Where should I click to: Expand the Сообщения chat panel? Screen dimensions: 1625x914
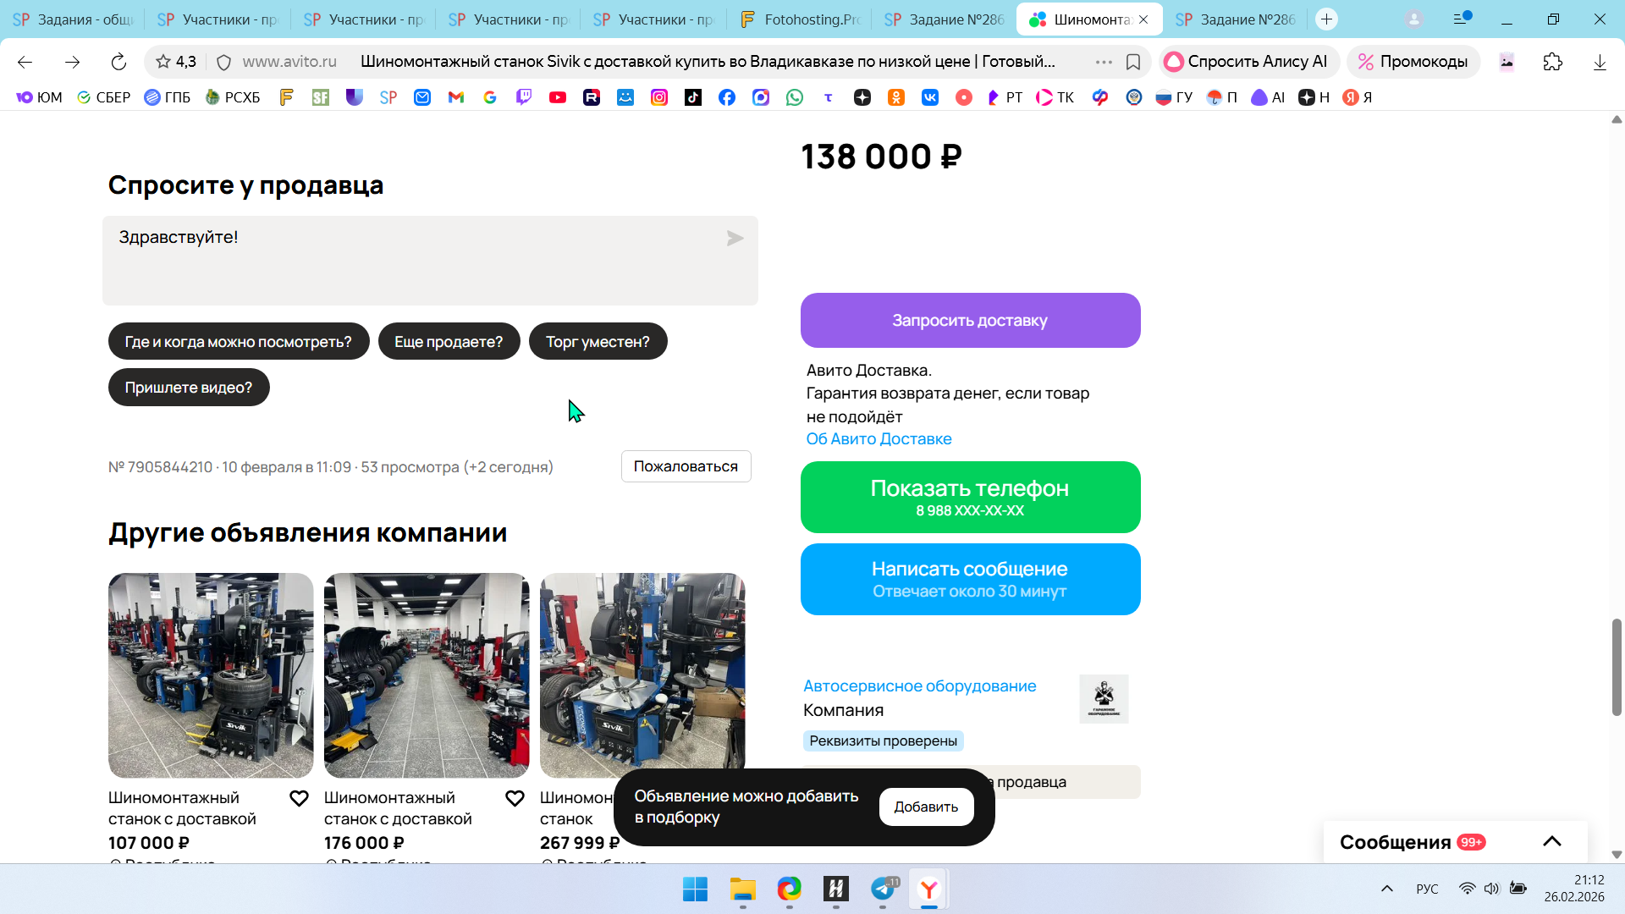point(1551,841)
